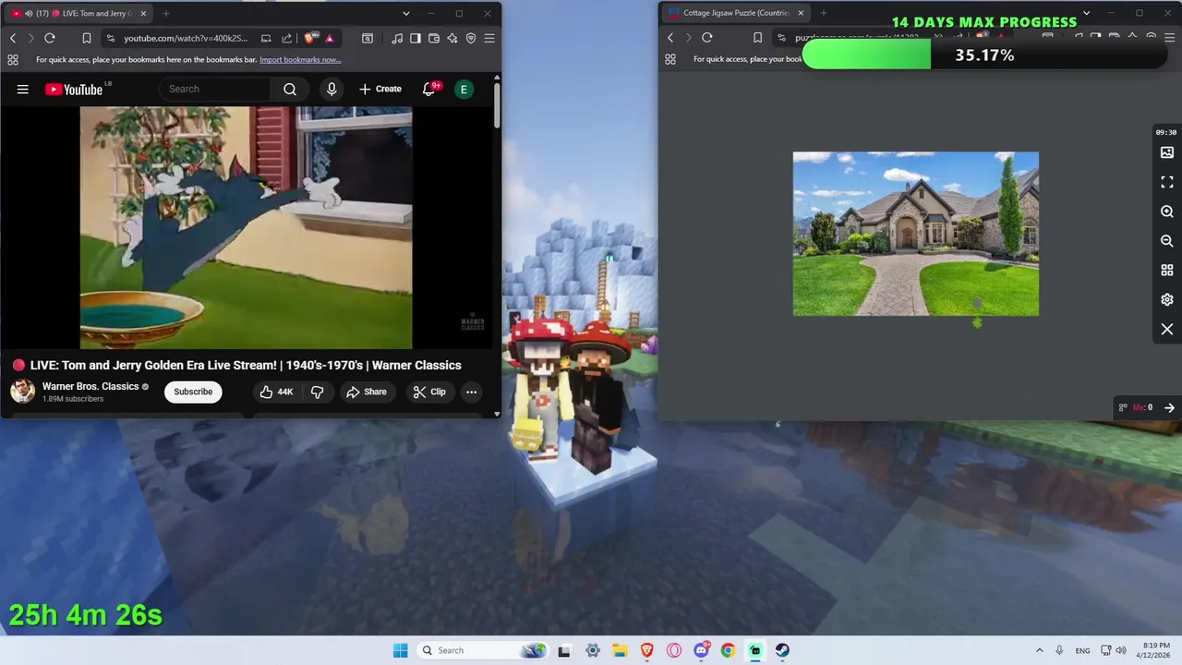Dislike the Tom and Jerry video
The width and height of the screenshot is (1182, 665).
click(317, 392)
